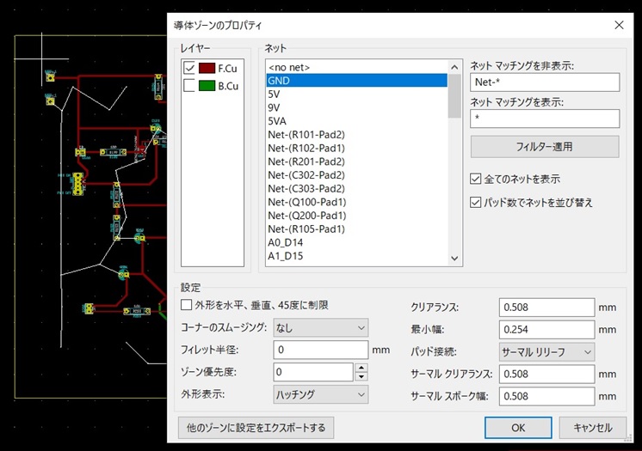The width and height of the screenshot is (642, 451).
Task: Open the 外形表示 dropdown
Action: click(320, 395)
